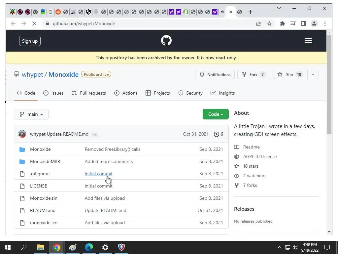Bookmark this page with star icon
Image resolution: width=338 pixels, height=254 pixels.
269,23
